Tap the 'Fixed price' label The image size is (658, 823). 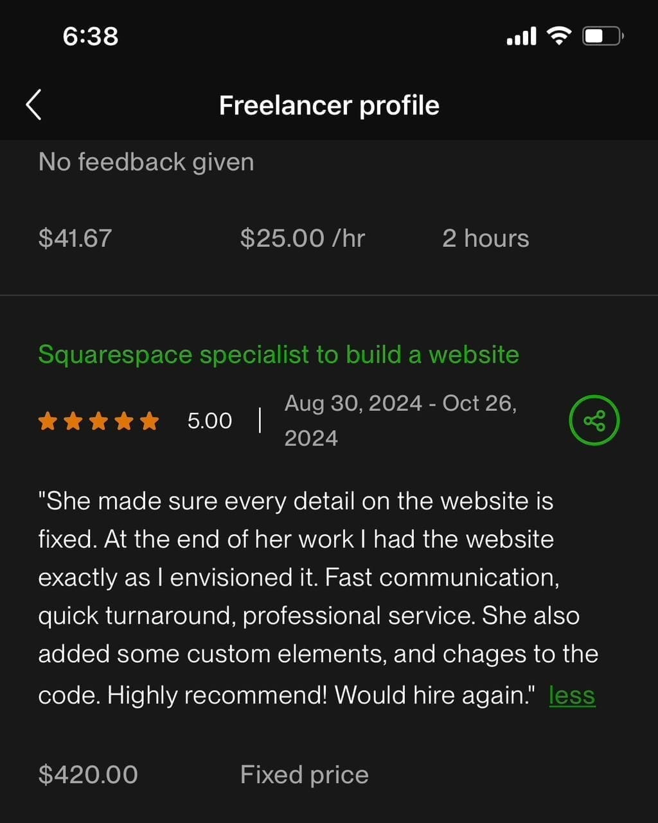click(x=304, y=775)
